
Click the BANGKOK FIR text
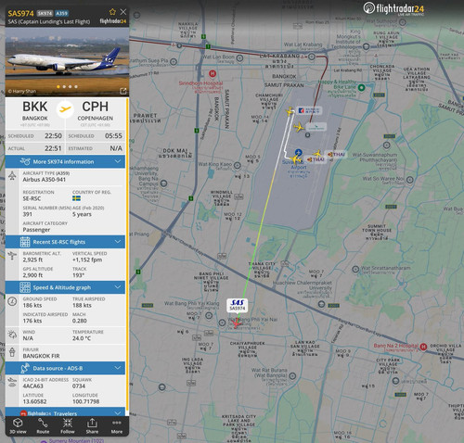pyautogui.click(x=41, y=356)
